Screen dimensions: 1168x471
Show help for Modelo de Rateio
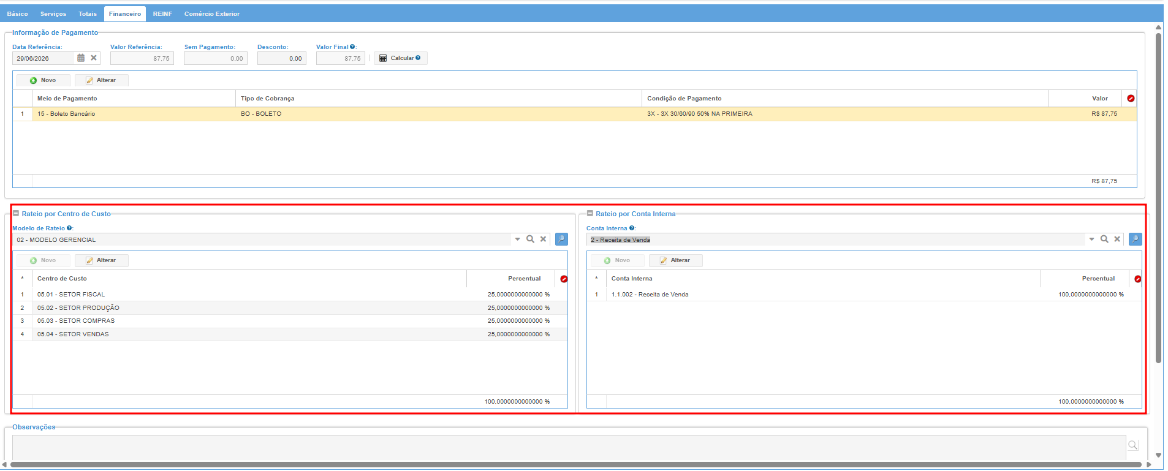coord(69,228)
